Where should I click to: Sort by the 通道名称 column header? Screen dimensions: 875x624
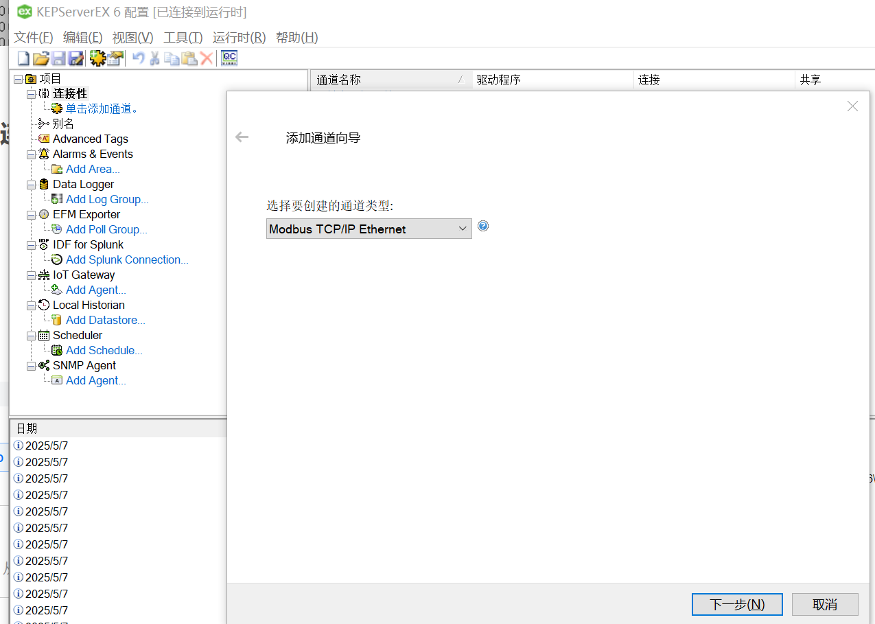390,80
